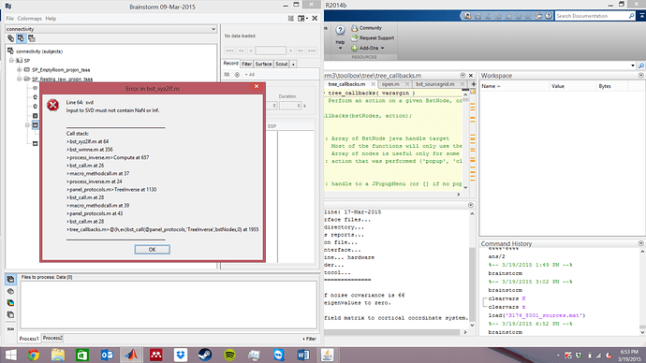Switch to anatomy view icon
646x363 pixels.
point(10,38)
